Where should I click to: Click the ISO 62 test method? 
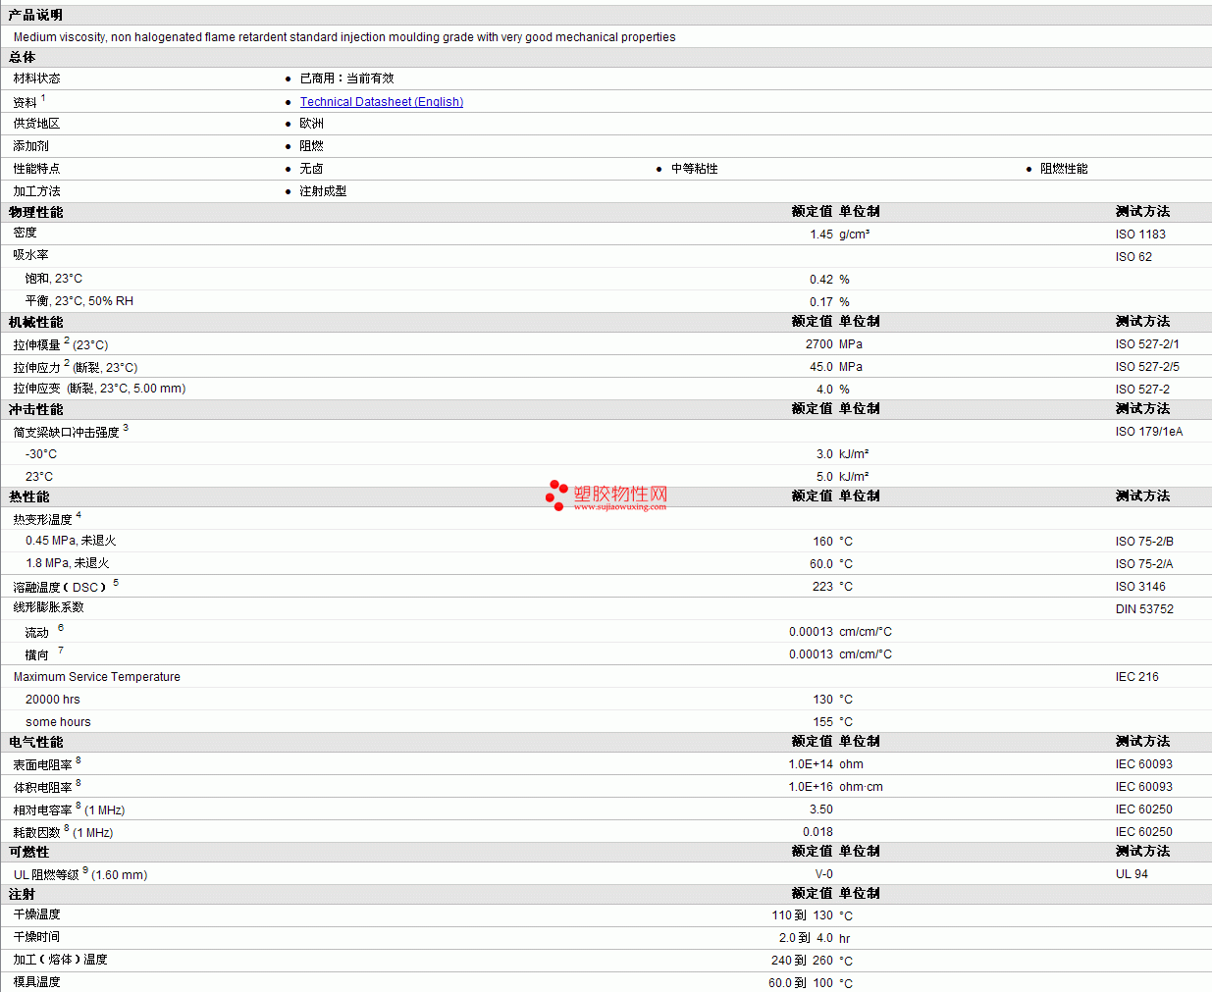[x=1133, y=257]
